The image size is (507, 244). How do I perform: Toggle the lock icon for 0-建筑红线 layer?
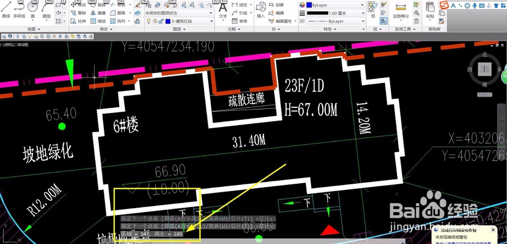pyautogui.click(x=161, y=21)
